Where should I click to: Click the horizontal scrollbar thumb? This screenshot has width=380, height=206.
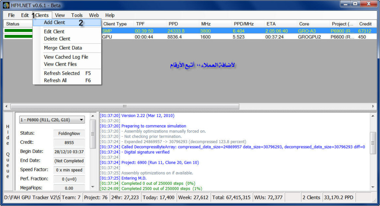click(x=125, y=106)
